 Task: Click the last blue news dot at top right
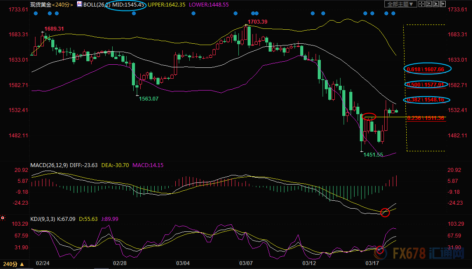click(x=393, y=13)
